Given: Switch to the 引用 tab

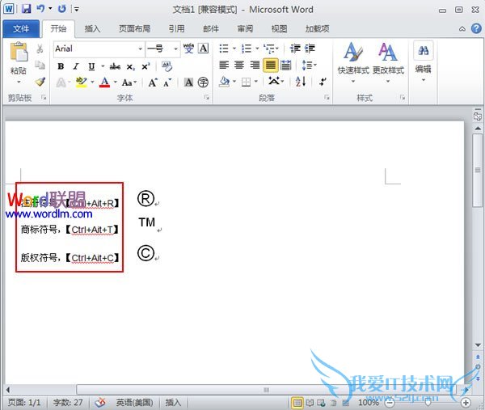Looking at the screenshot, I should [x=176, y=29].
